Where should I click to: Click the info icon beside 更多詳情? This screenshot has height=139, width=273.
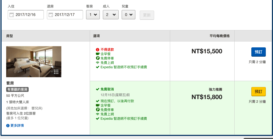coord(8,126)
